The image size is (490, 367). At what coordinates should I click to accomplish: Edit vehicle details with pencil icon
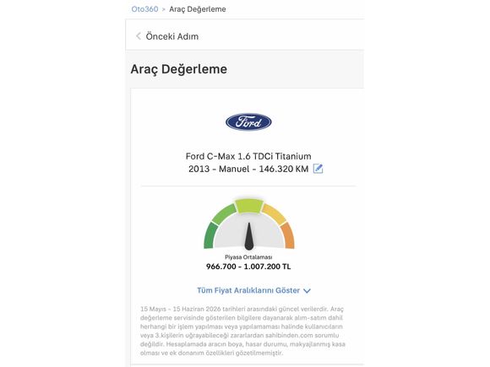(x=318, y=169)
